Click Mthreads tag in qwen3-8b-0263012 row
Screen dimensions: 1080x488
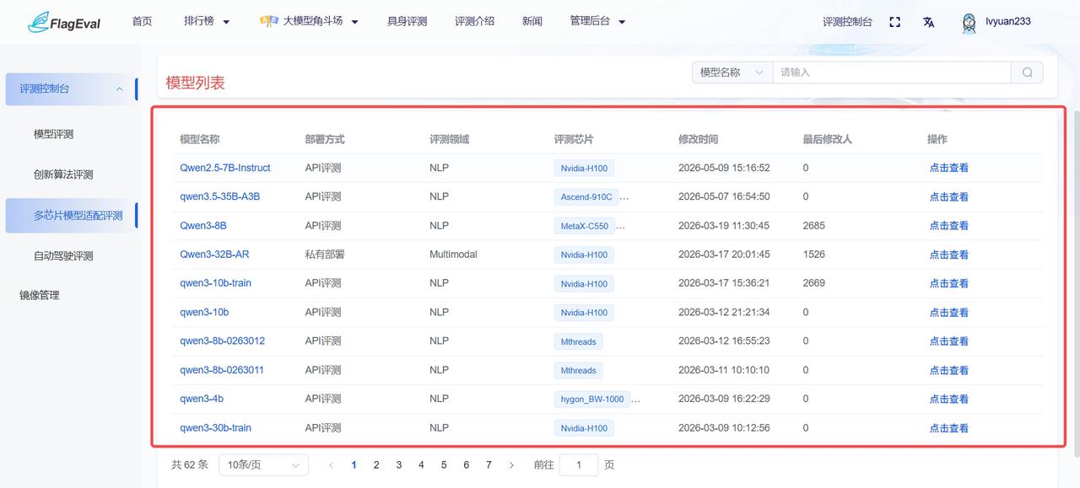(x=578, y=341)
